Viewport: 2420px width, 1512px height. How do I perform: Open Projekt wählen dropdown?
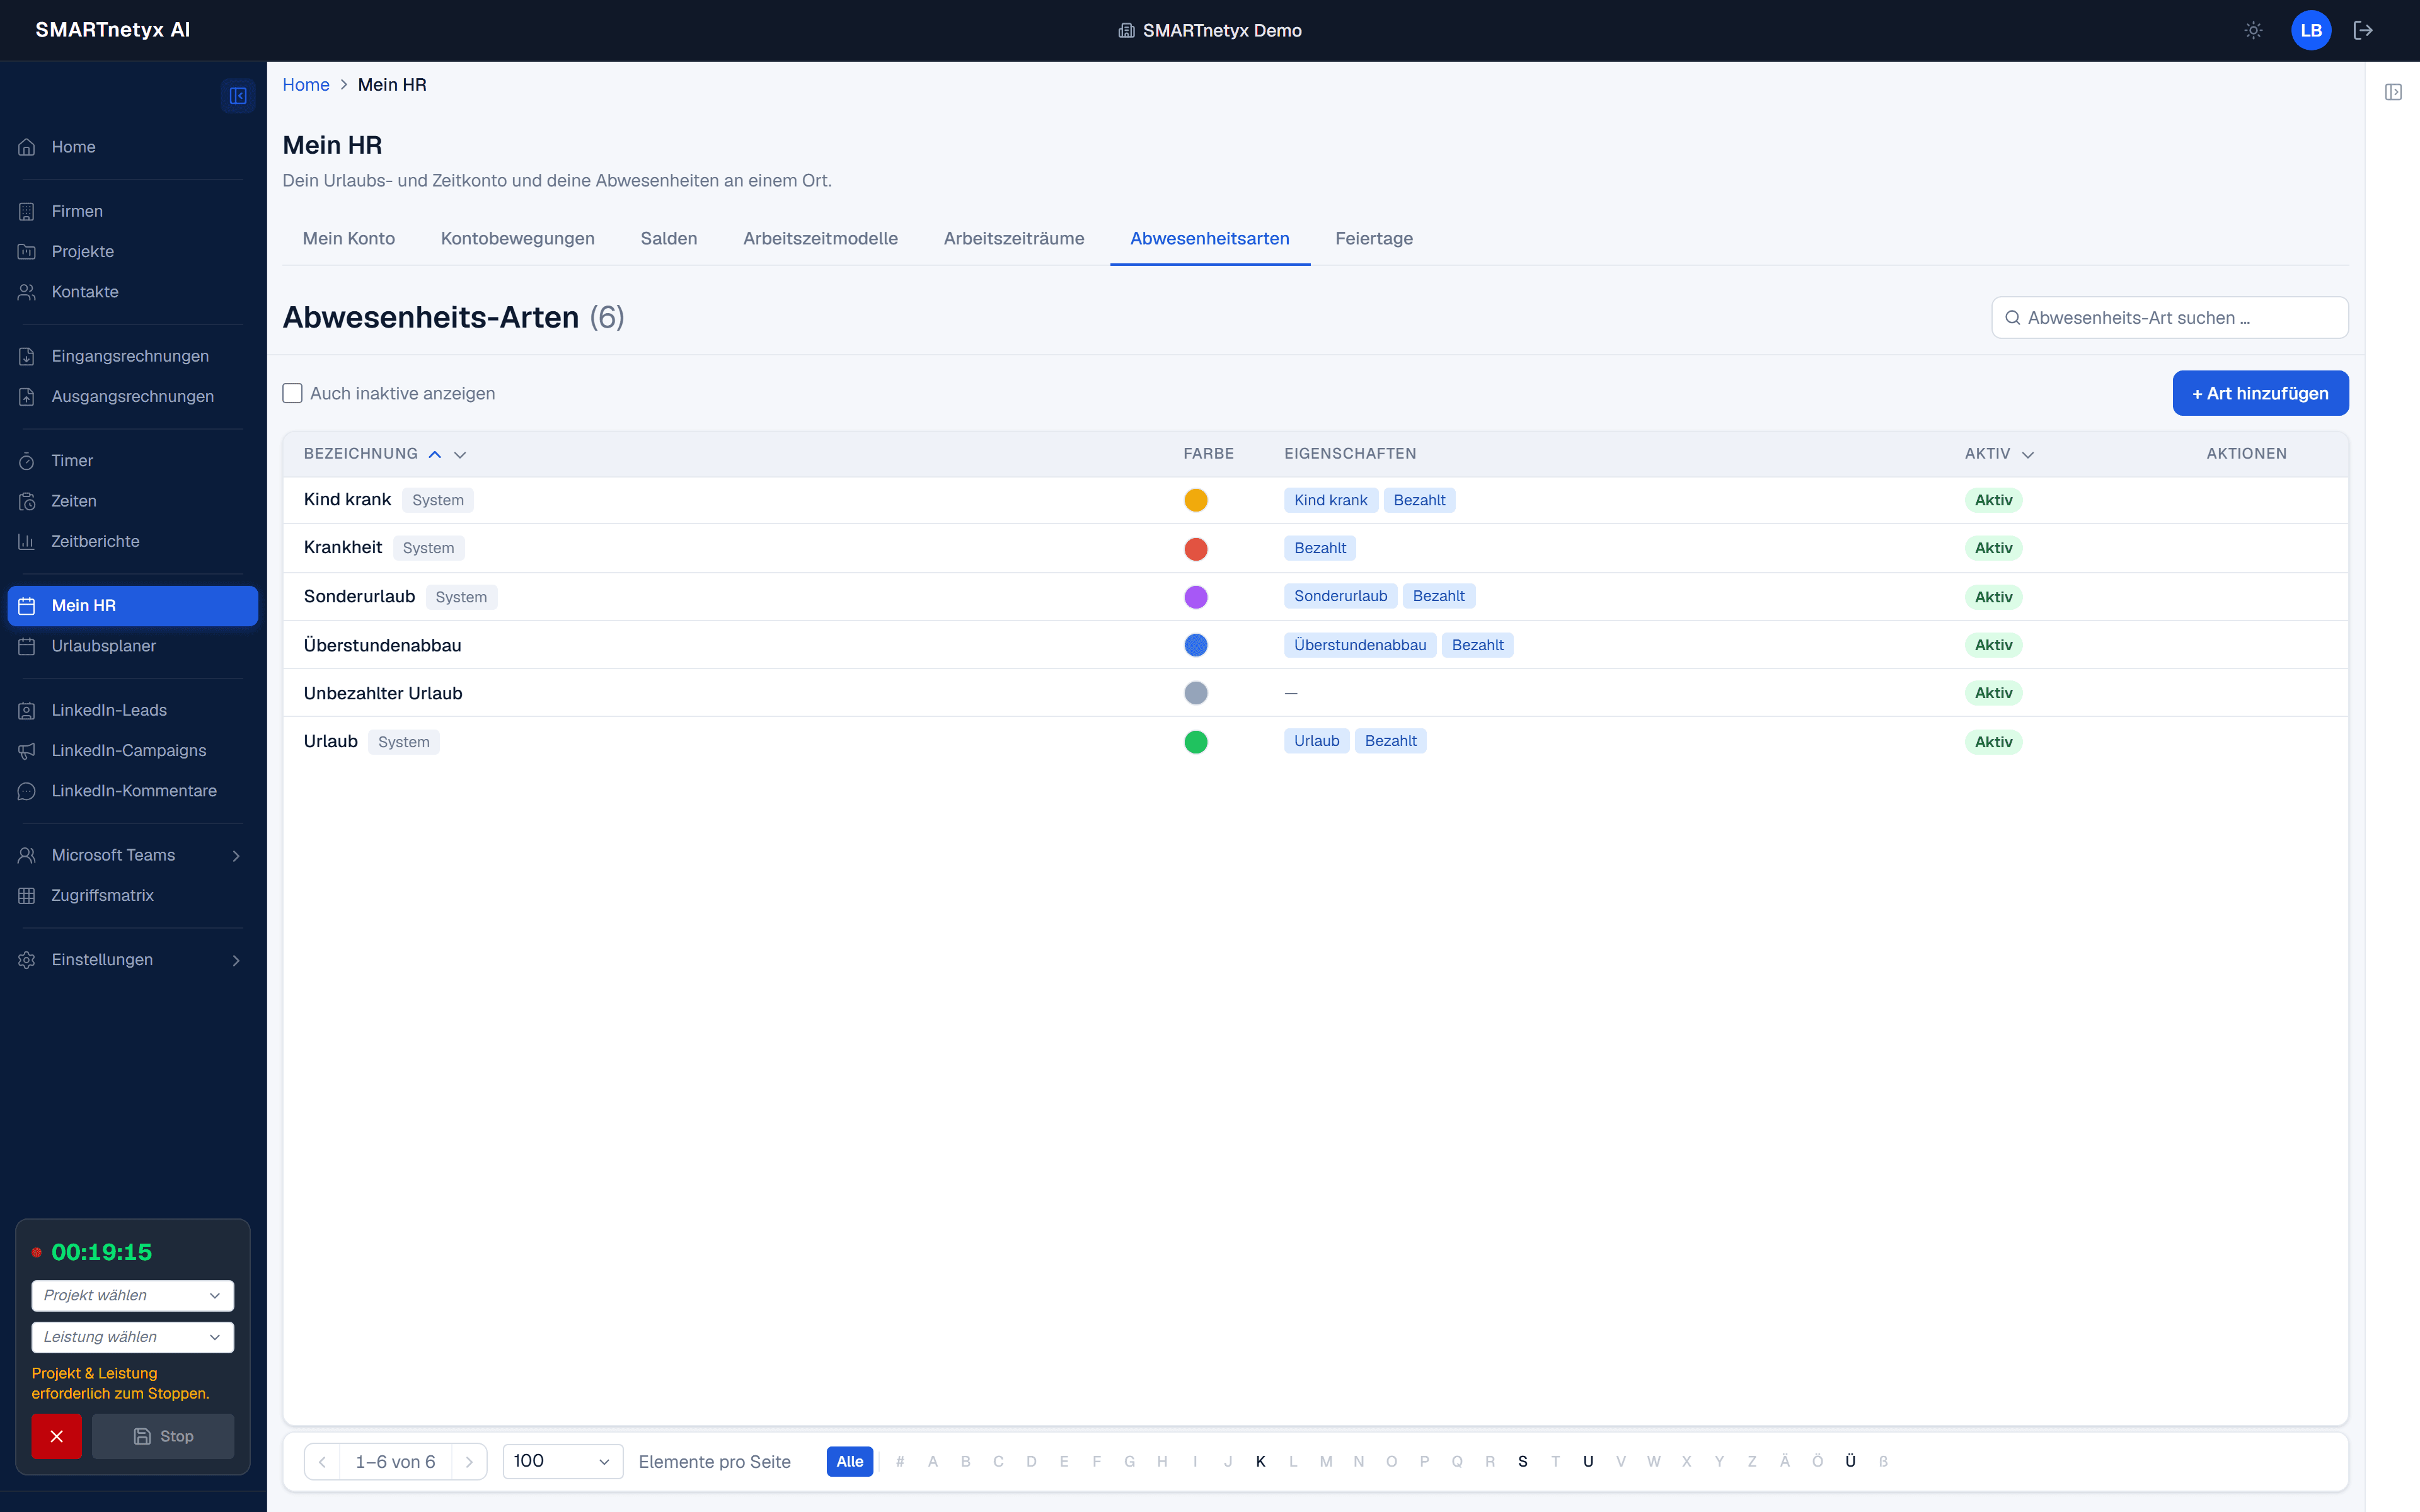(x=133, y=1295)
